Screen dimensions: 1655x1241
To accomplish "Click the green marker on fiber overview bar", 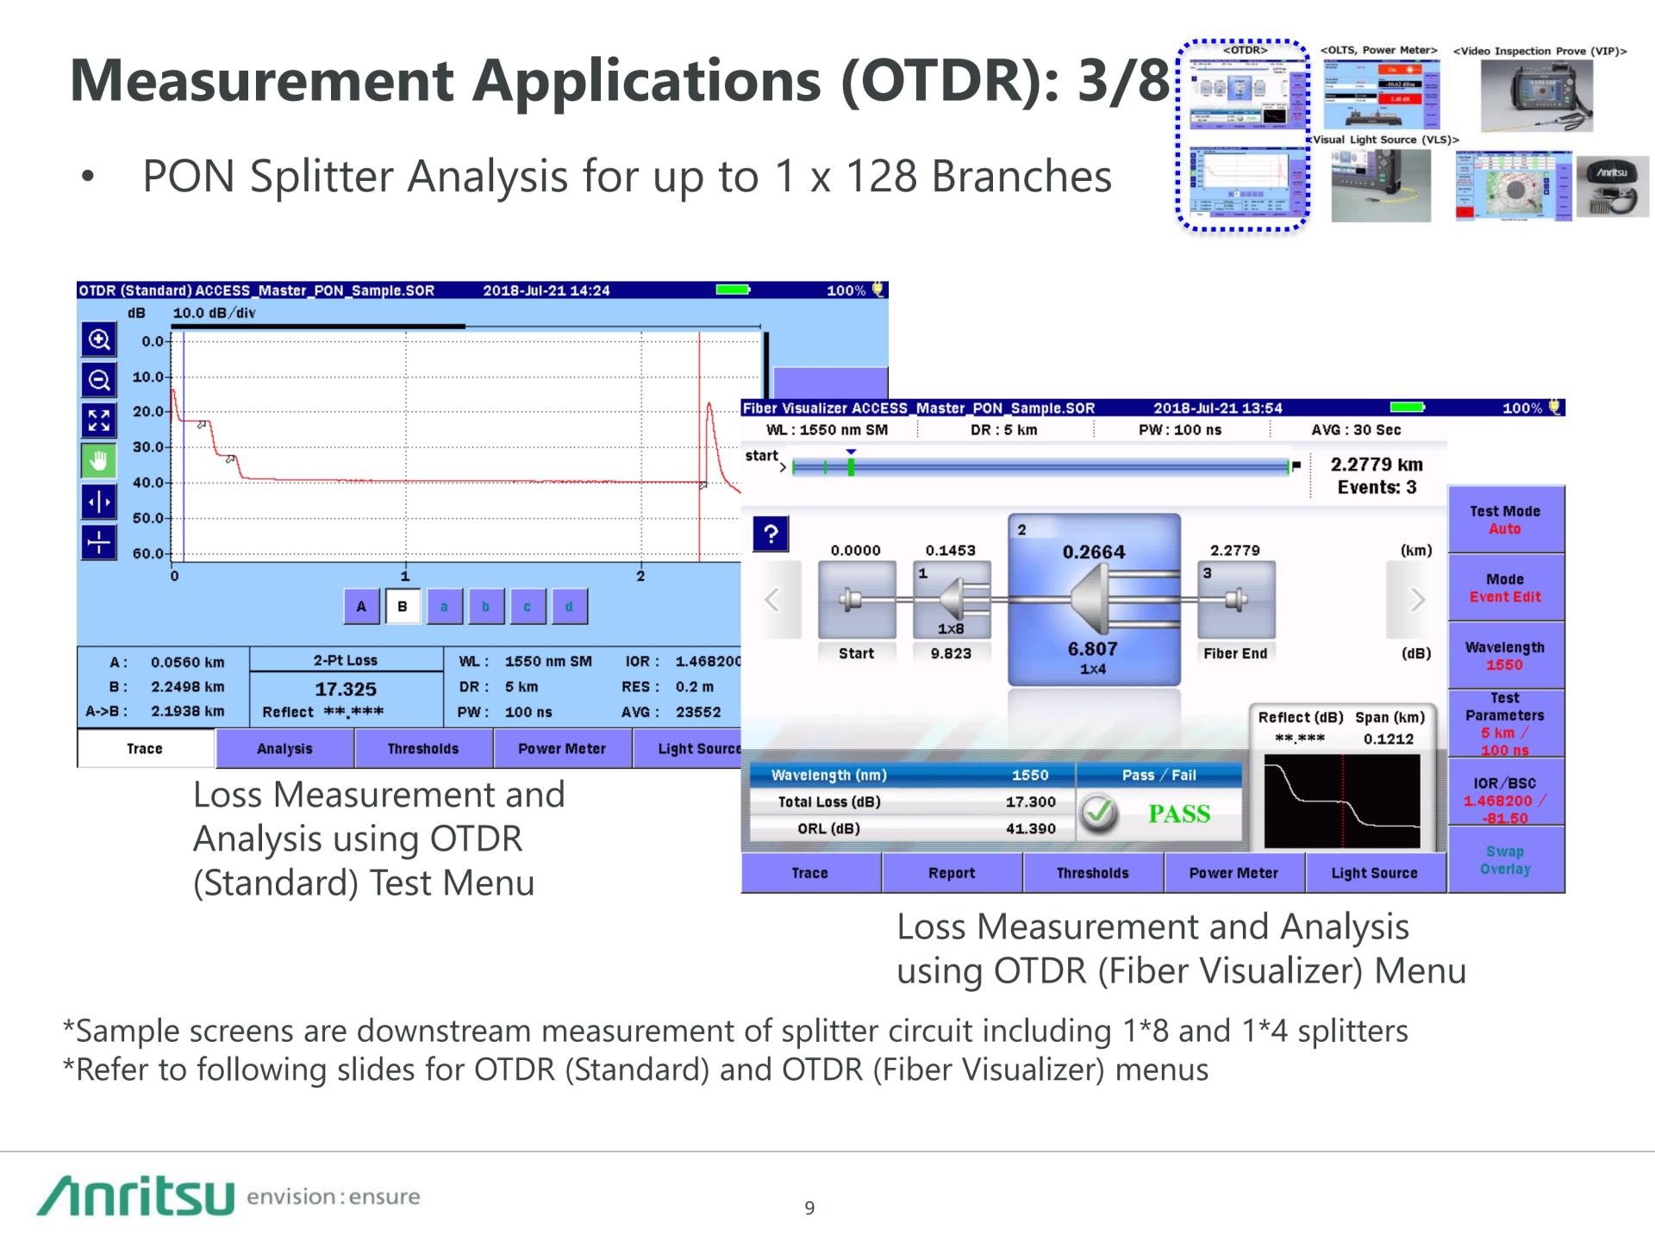I will (x=851, y=467).
